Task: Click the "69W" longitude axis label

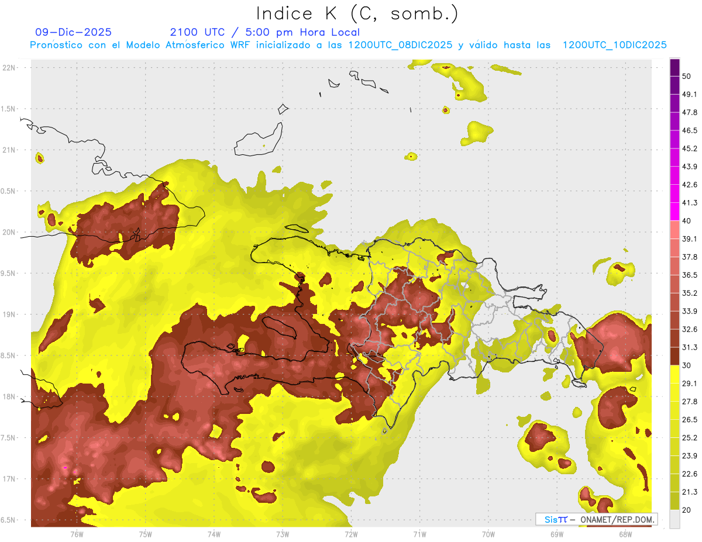Action: pos(556,534)
